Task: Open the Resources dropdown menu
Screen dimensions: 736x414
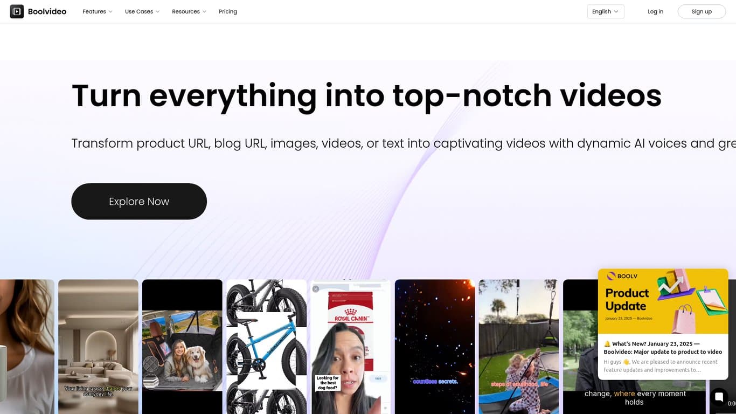Action: (x=189, y=11)
